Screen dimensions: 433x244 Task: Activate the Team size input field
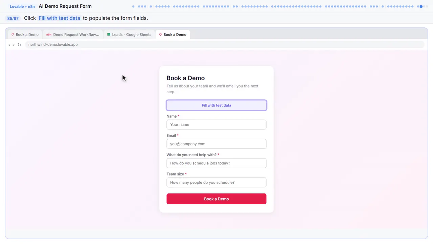click(216, 183)
